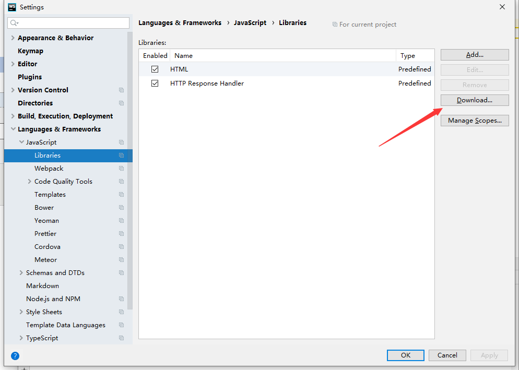Viewport: 519px width, 370px height.
Task: Click project-scope icon next to Bower
Action: (x=122, y=208)
